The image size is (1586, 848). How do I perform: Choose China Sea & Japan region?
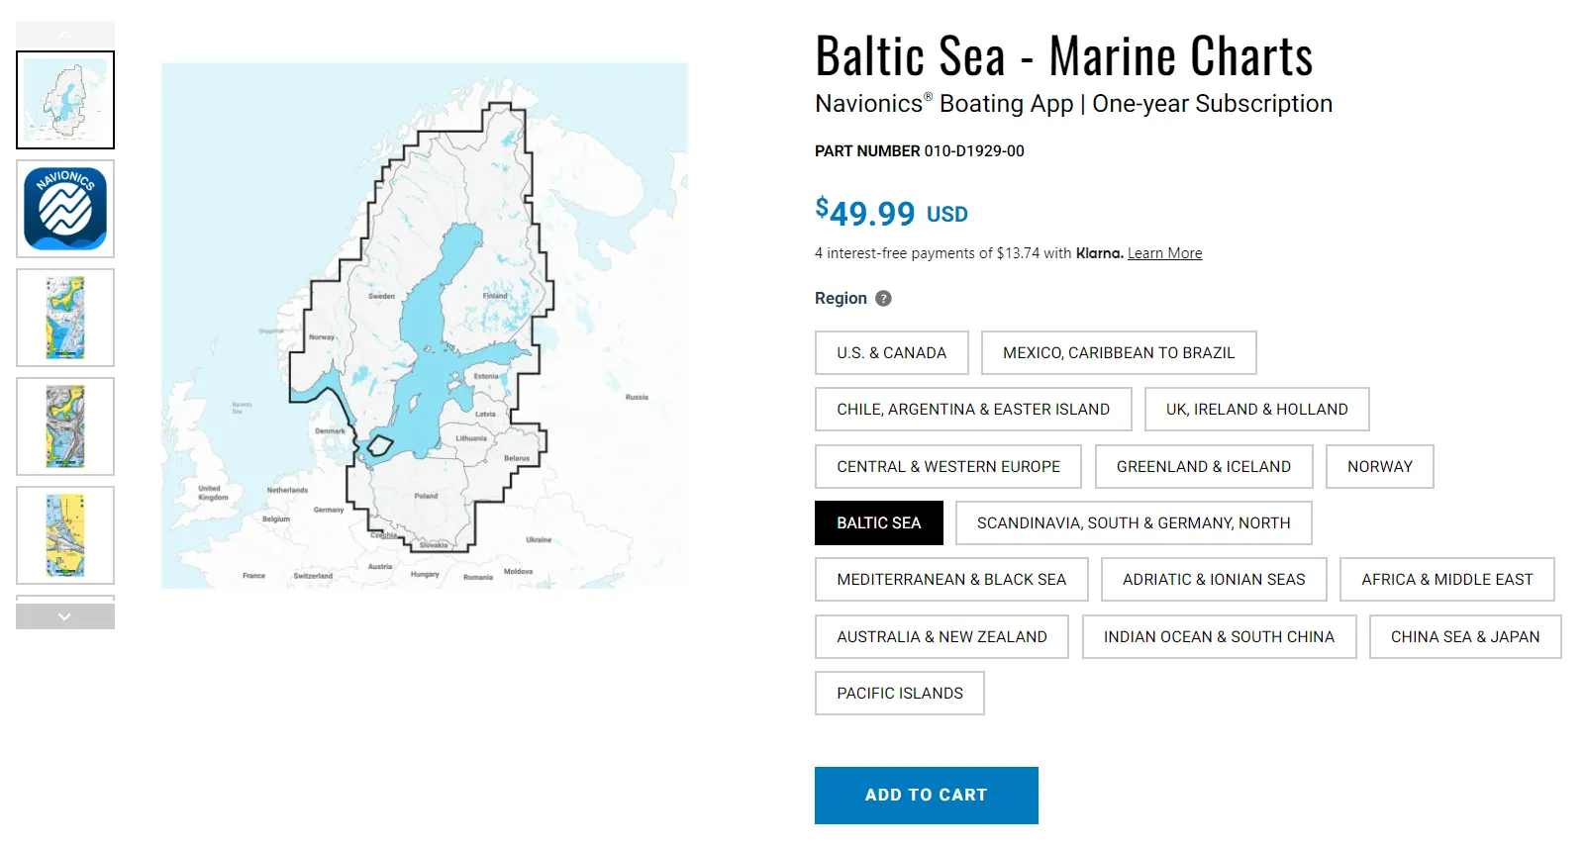pos(1464,637)
